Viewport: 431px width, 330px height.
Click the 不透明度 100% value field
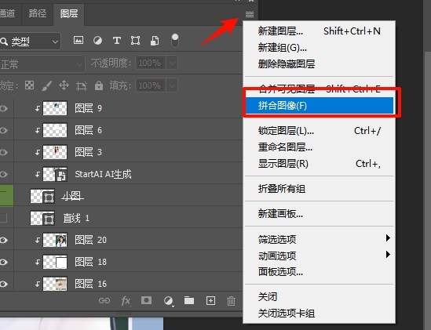(151, 63)
